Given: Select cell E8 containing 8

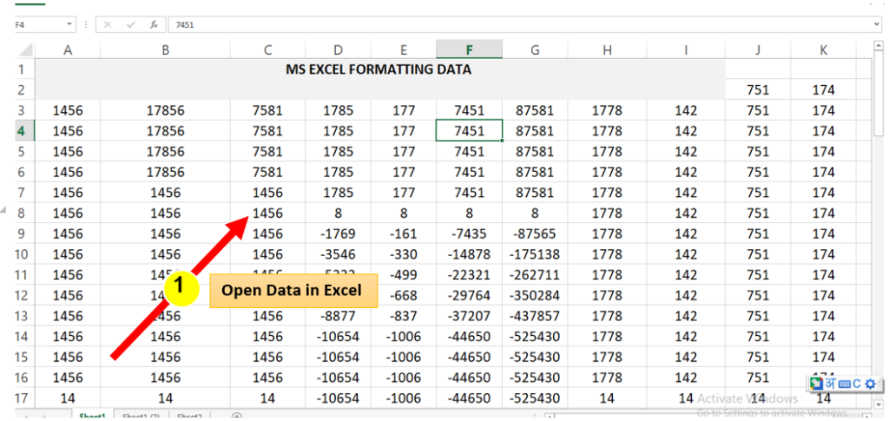Looking at the screenshot, I should (x=404, y=213).
